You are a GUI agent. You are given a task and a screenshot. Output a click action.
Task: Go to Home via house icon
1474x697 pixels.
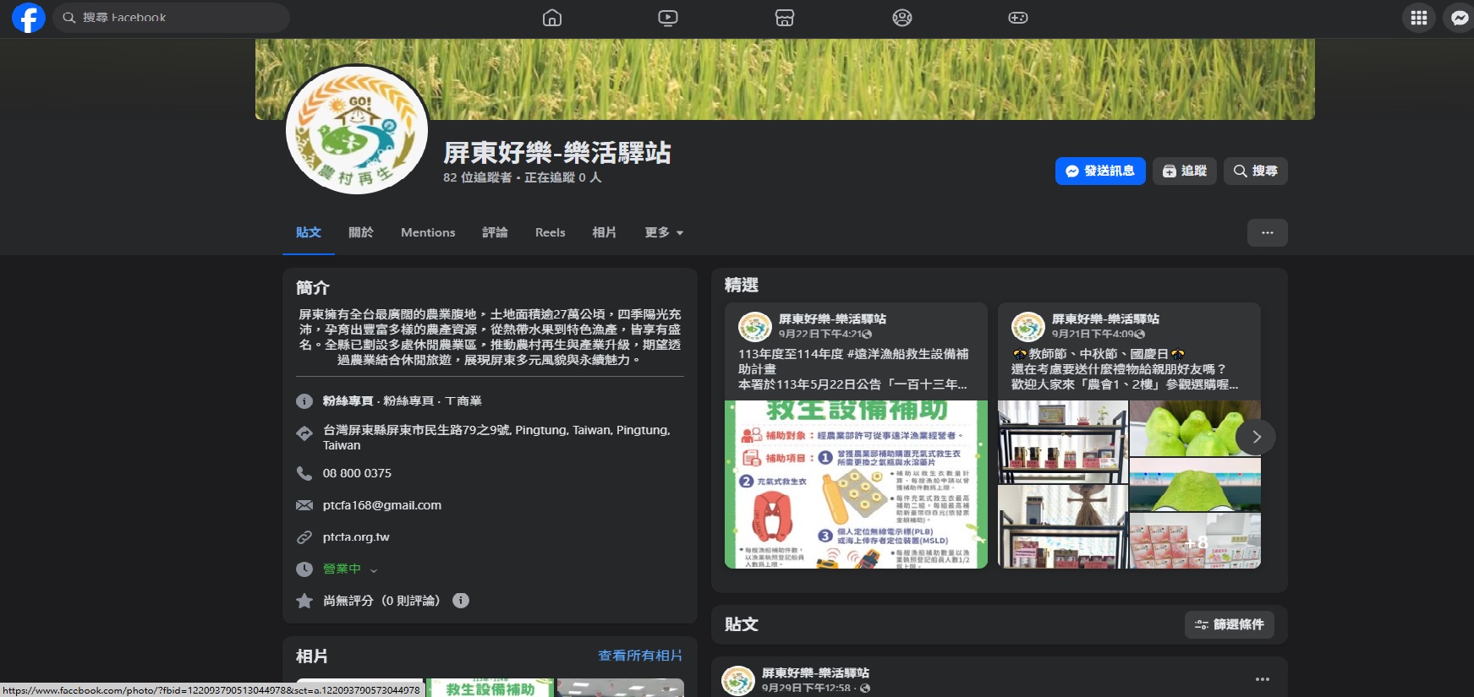click(552, 18)
